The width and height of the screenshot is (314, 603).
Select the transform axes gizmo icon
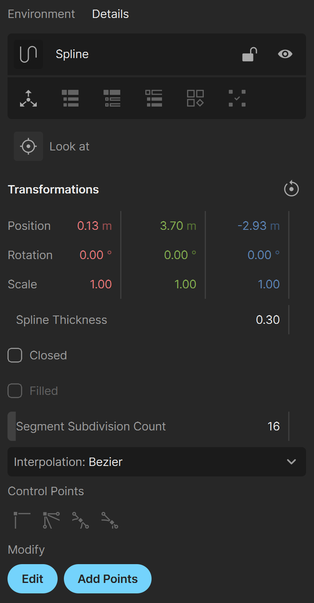28,98
